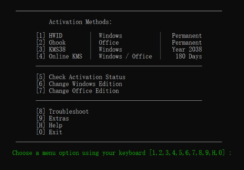Click the Permanent label in Ohook row

click(187, 43)
